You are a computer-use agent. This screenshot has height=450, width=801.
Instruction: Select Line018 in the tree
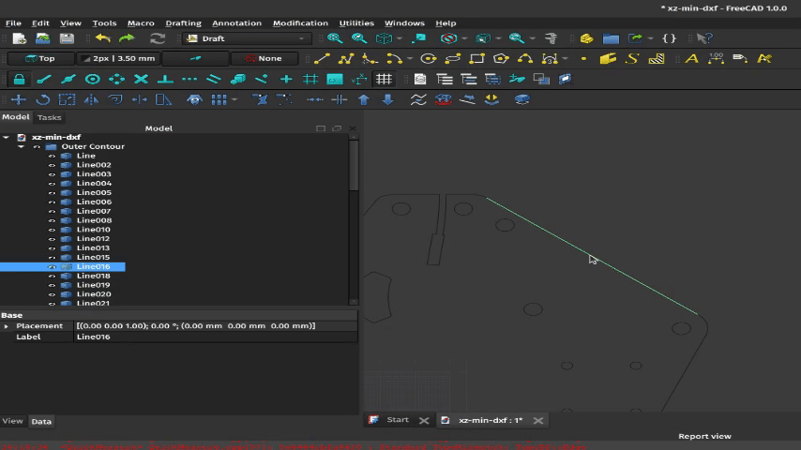93,276
